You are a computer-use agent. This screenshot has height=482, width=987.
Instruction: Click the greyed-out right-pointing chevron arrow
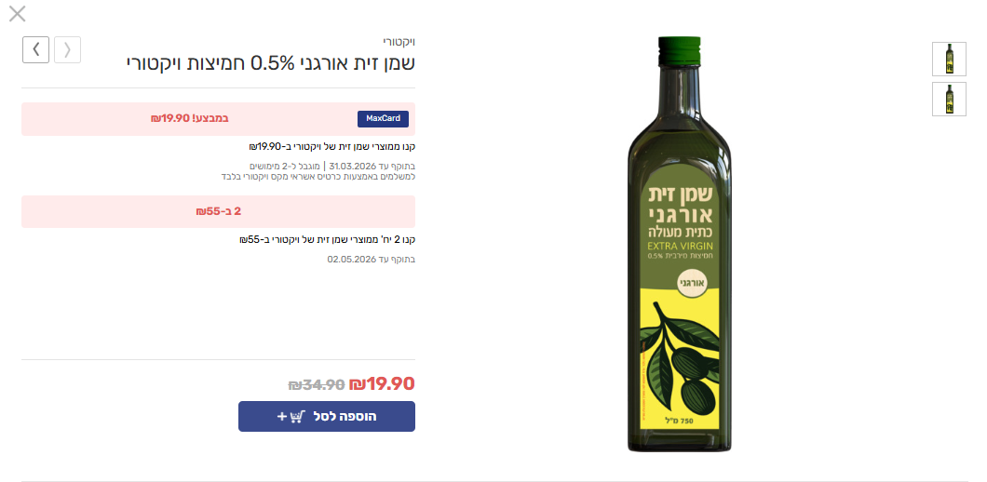point(67,49)
